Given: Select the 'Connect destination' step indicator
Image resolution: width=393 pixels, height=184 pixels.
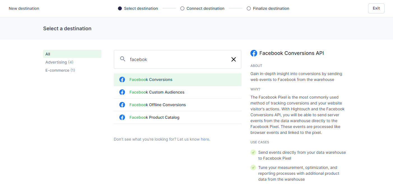Looking at the screenshot, I should [202, 8].
